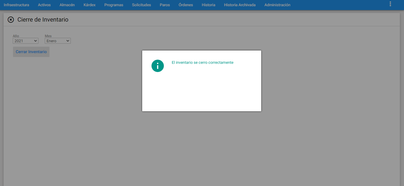Open the Historia menu
Viewport: 404px width, 186px height.
coord(209,5)
